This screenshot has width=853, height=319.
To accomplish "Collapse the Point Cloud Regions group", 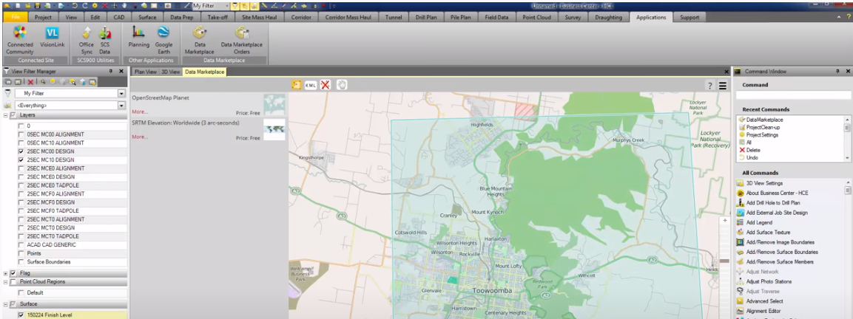I will [5, 282].
